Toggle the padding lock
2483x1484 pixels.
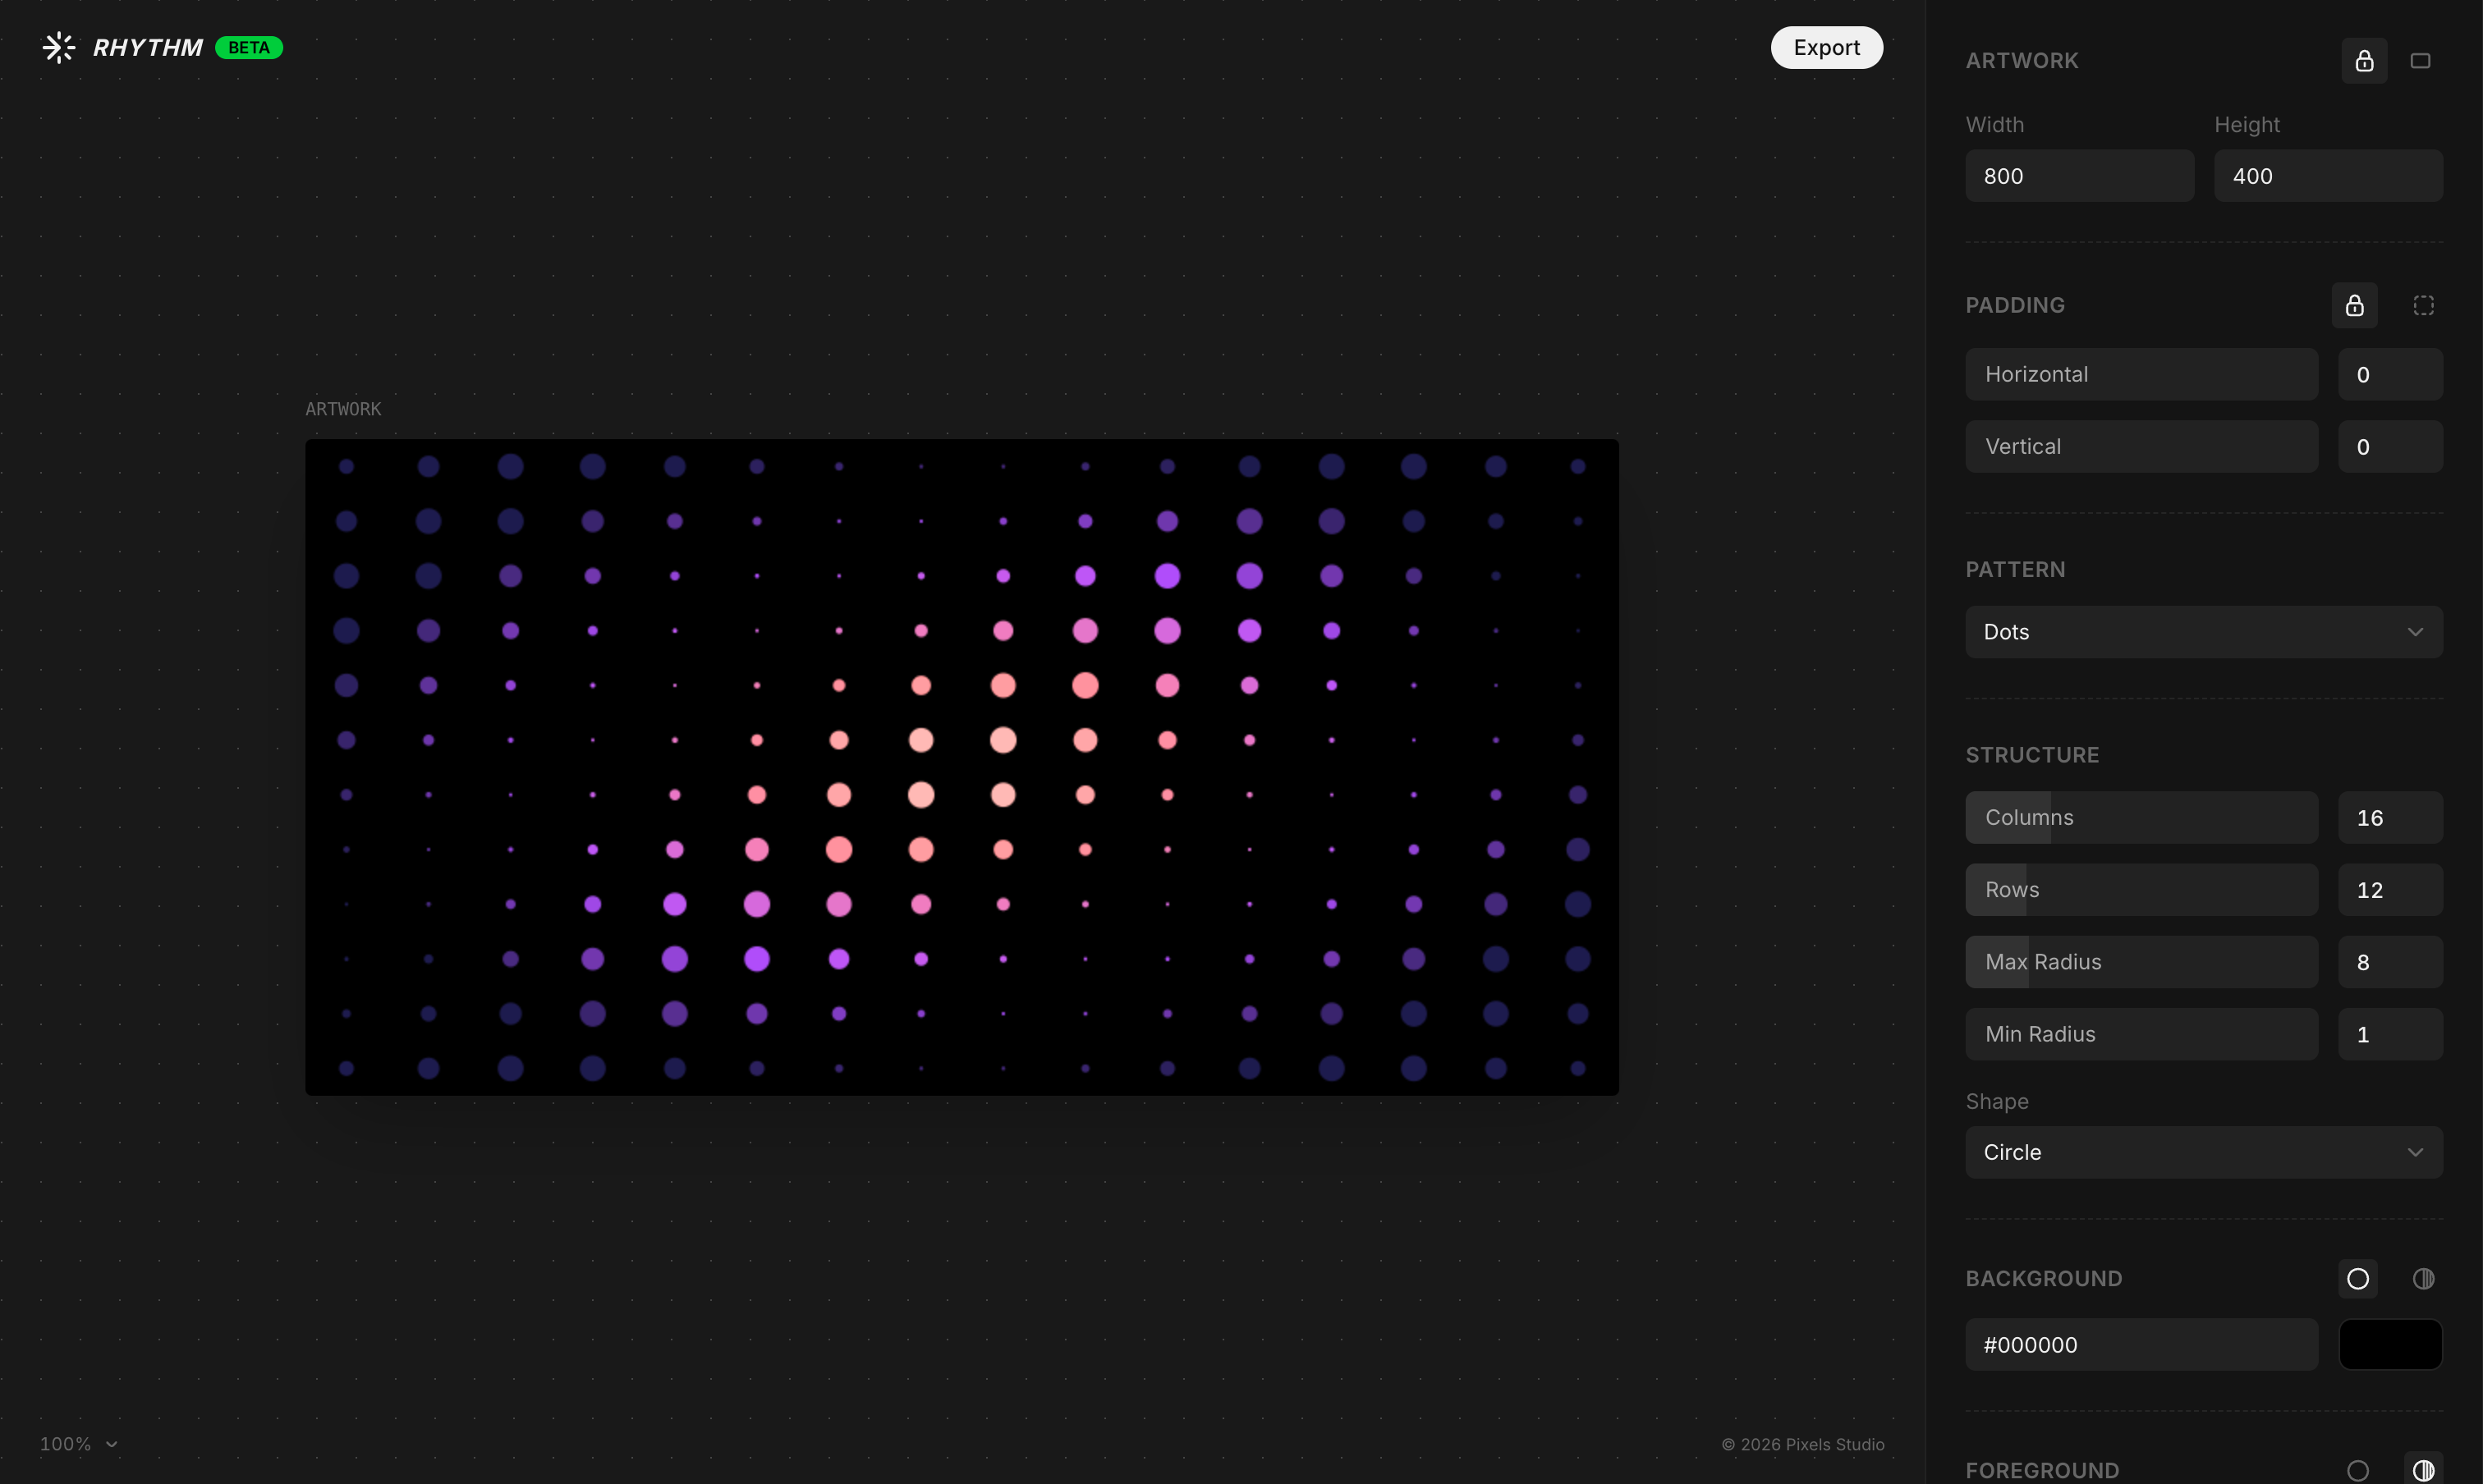(x=2354, y=305)
